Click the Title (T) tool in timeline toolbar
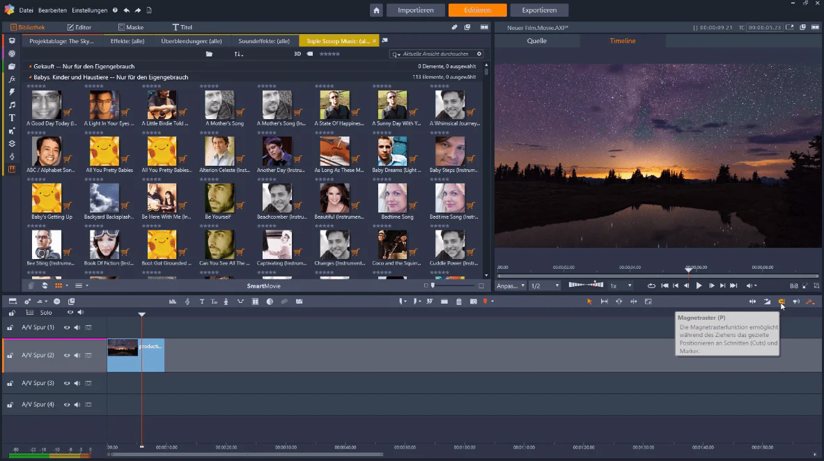This screenshot has width=824, height=461. pos(202,302)
